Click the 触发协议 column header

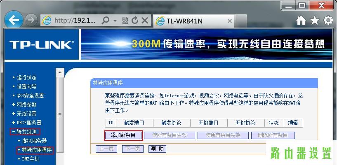tap(172, 123)
